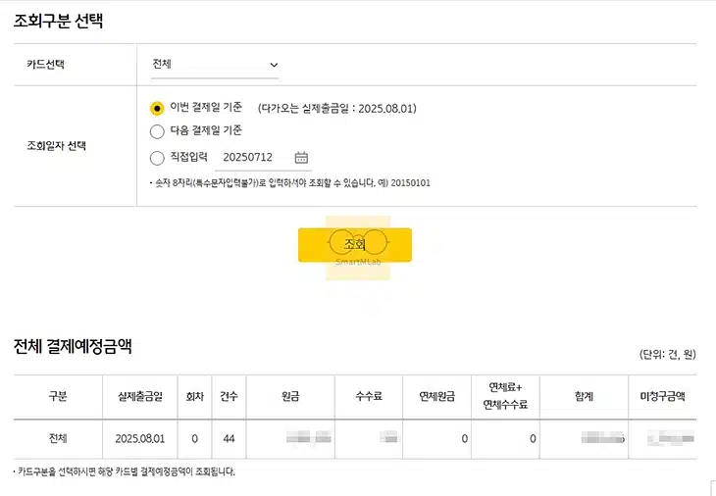Click the 건수 column header

pyautogui.click(x=229, y=396)
